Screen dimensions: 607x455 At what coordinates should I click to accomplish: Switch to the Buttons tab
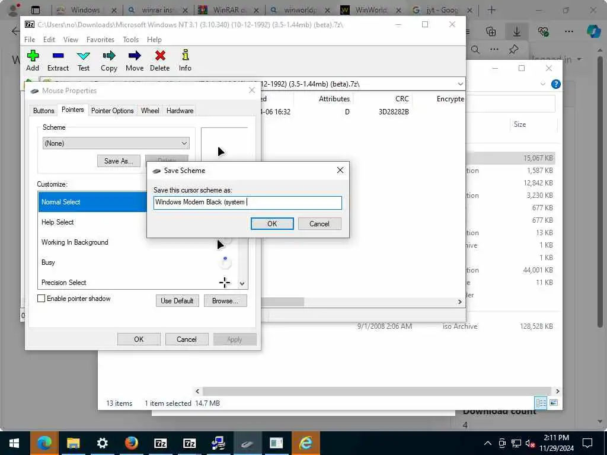point(43,111)
